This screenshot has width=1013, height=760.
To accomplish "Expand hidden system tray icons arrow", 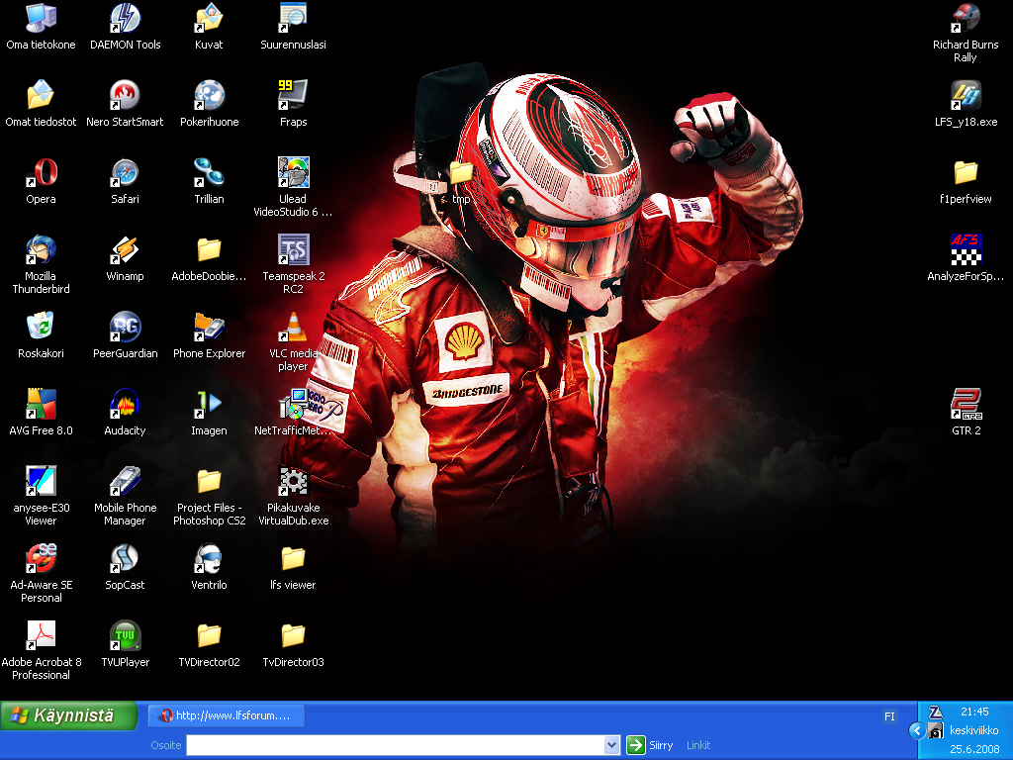I will pos(916,730).
